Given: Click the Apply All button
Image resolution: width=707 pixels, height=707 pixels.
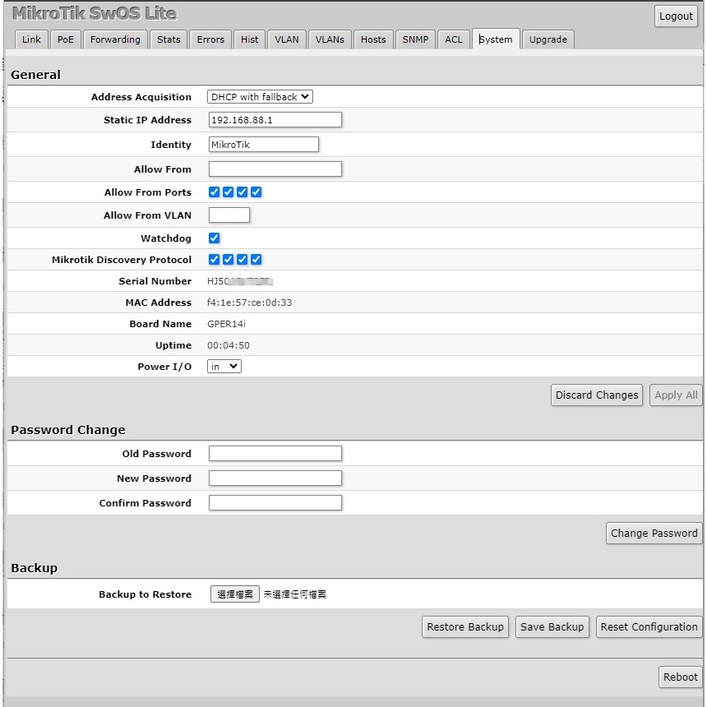Looking at the screenshot, I should 676,395.
